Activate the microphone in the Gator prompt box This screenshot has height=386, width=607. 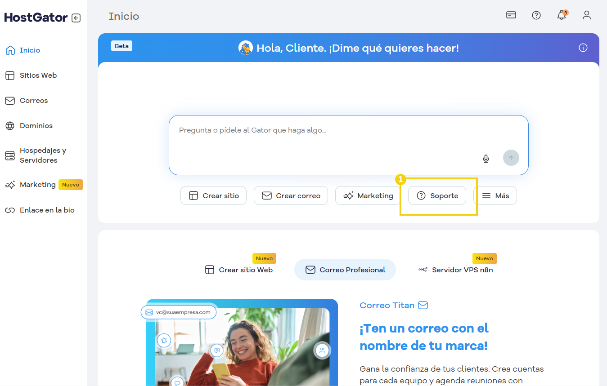[486, 158]
